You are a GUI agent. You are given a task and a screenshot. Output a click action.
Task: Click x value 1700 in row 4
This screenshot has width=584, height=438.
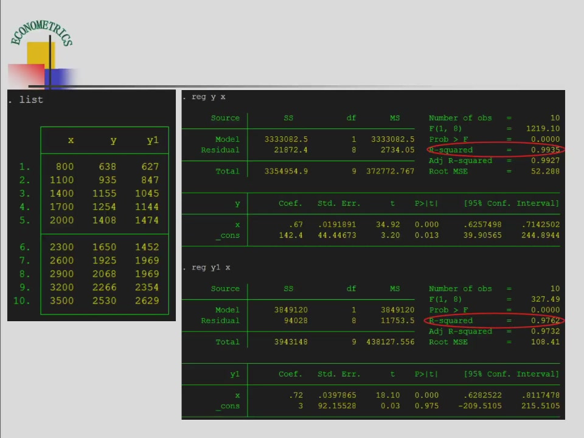(x=62, y=207)
